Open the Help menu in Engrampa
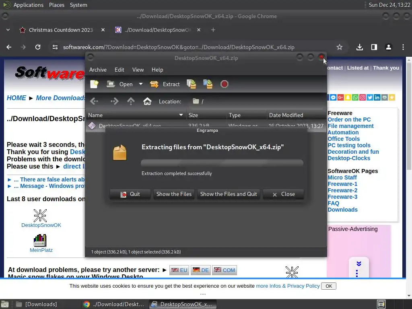Viewport: 412px width, 309px height. [157, 70]
